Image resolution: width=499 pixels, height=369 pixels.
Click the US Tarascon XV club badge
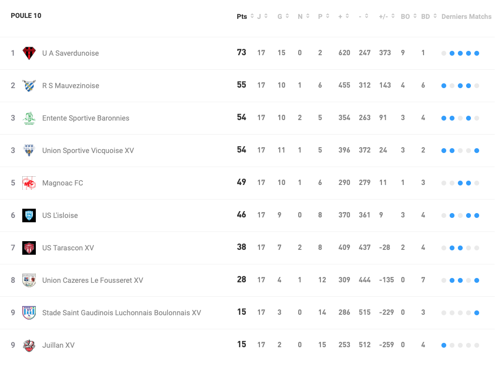click(x=29, y=248)
